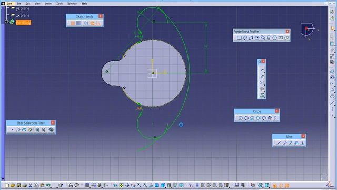Open the Tools menu

click(60, 4)
